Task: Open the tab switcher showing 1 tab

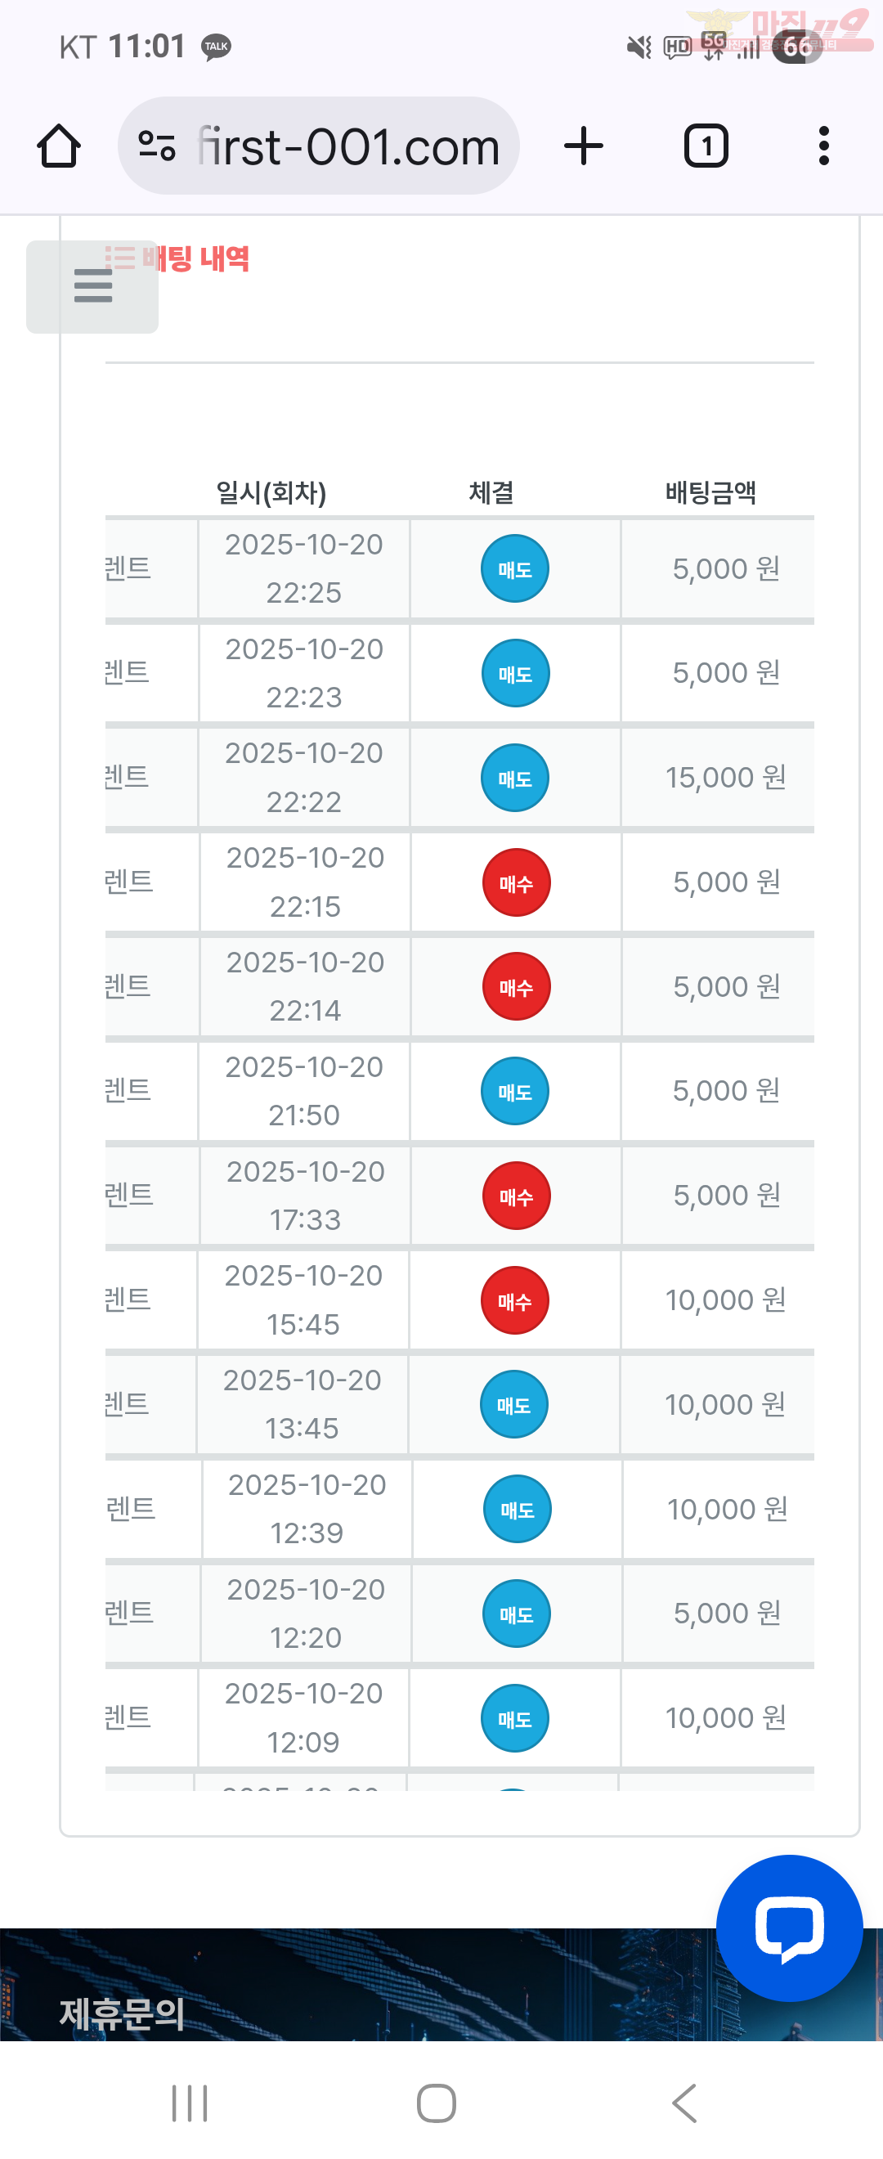Action: tap(706, 146)
